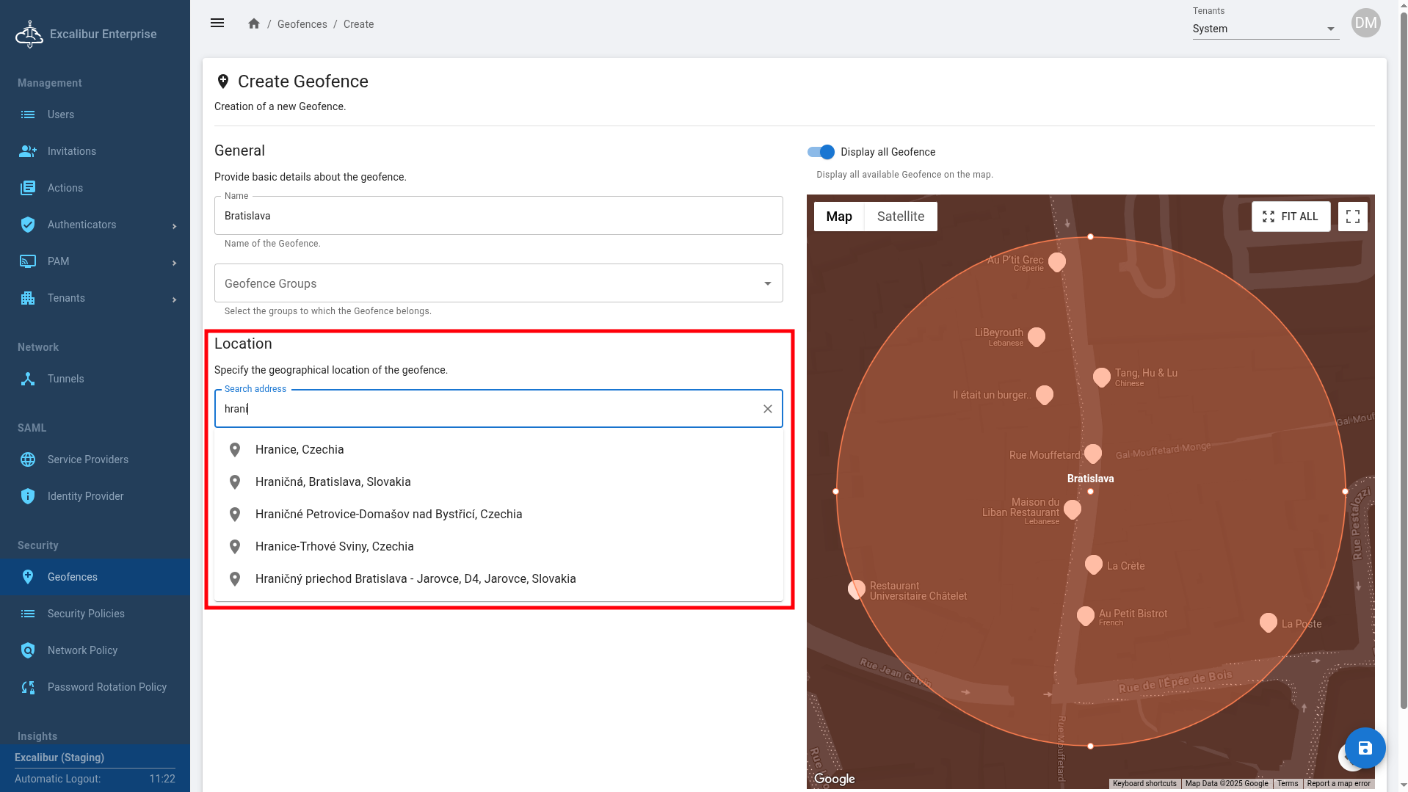The width and height of the screenshot is (1408, 792).
Task: Click the hamburger menu icon
Action: 217,23
